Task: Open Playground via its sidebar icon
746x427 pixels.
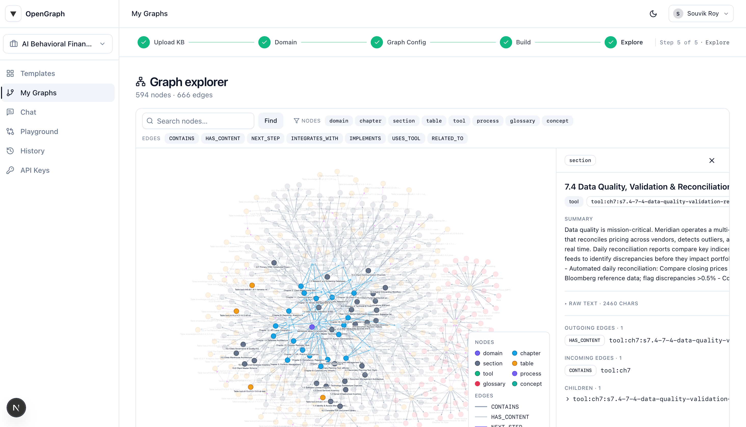Action: point(10,131)
